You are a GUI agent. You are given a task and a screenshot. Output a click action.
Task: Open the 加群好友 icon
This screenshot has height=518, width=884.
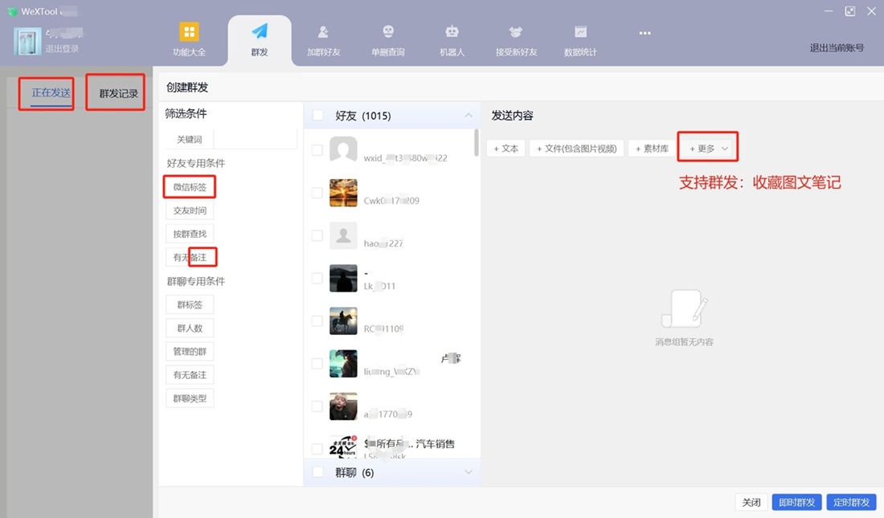323,31
